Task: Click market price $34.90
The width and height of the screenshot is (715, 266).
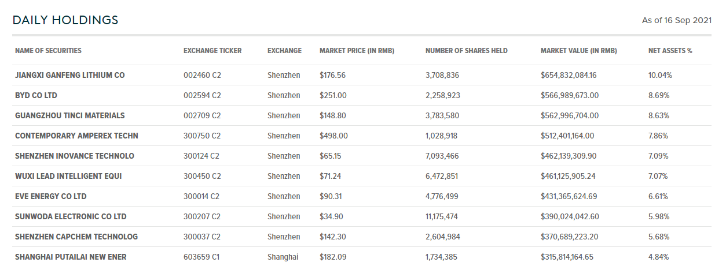Action: pos(331,216)
